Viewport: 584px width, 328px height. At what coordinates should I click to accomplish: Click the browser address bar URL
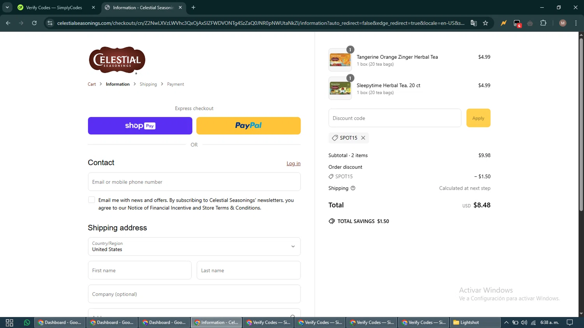[261, 23]
